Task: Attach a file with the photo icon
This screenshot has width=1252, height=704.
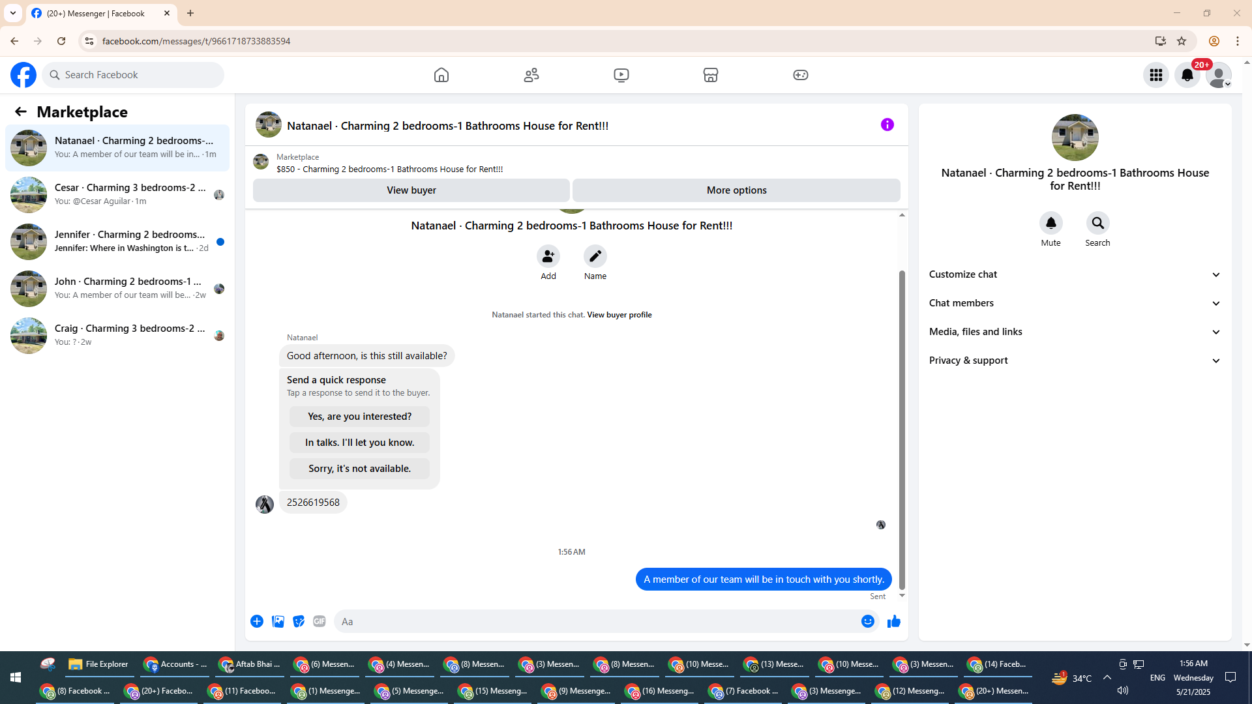Action: pyautogui.click(x=278, y=621)
